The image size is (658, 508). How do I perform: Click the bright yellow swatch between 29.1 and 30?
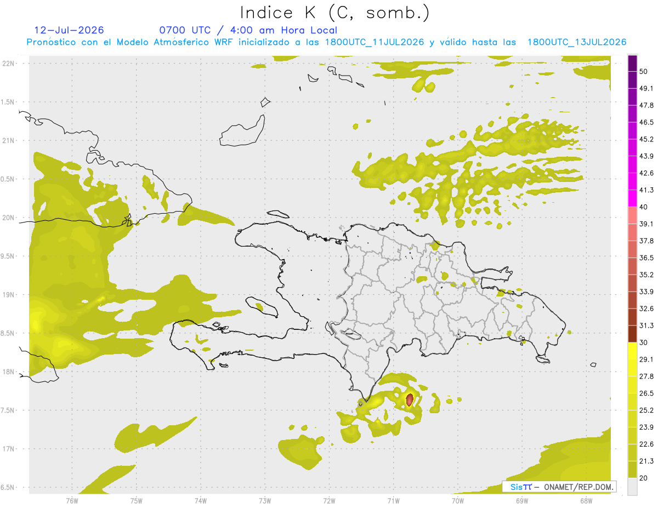[x=633, y=351]
